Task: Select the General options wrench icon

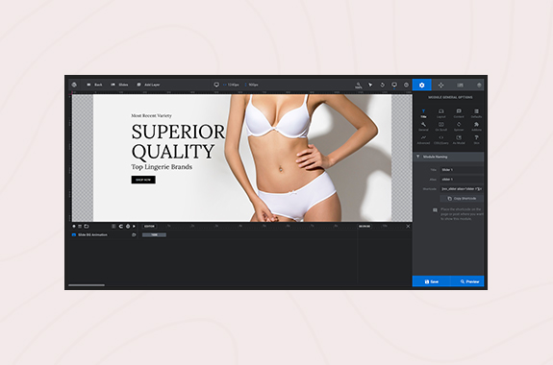Action: coord(423,127)
